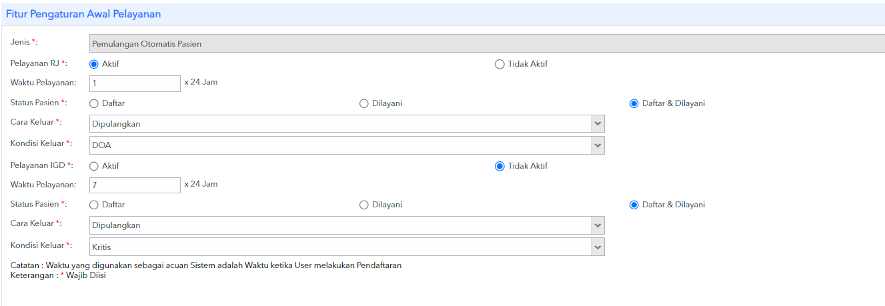Click the Kondisi Keluar Kritis combo box
Image resolution: width=885 pixels, height=306 pixels.
click(347, 247)
